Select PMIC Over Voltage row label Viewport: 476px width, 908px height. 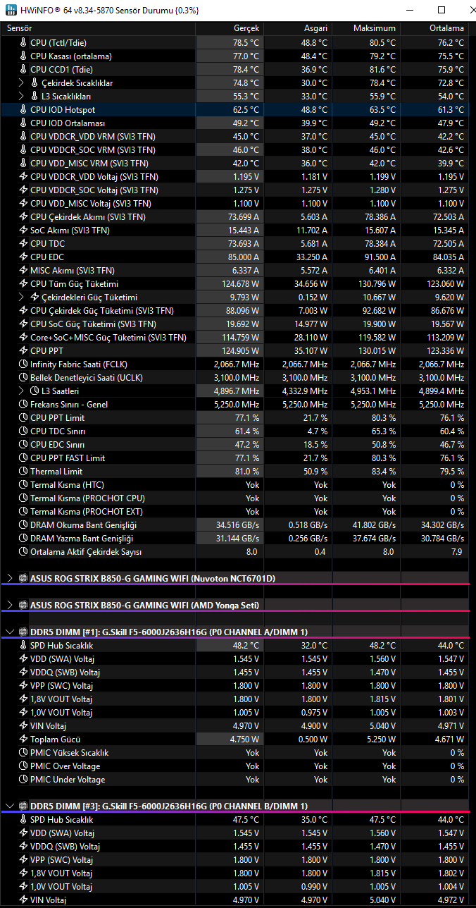pos(65,766)
